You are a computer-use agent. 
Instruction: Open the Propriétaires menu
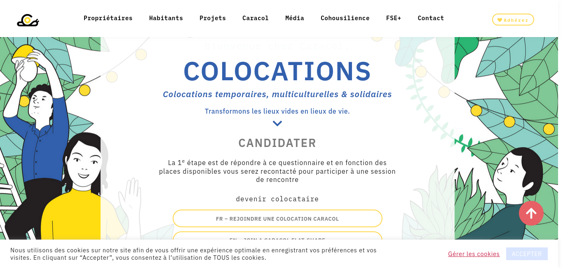click(x=108, y=18)
